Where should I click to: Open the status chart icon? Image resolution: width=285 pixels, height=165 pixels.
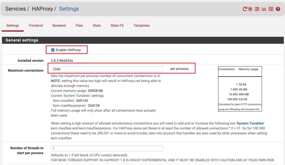264,9
